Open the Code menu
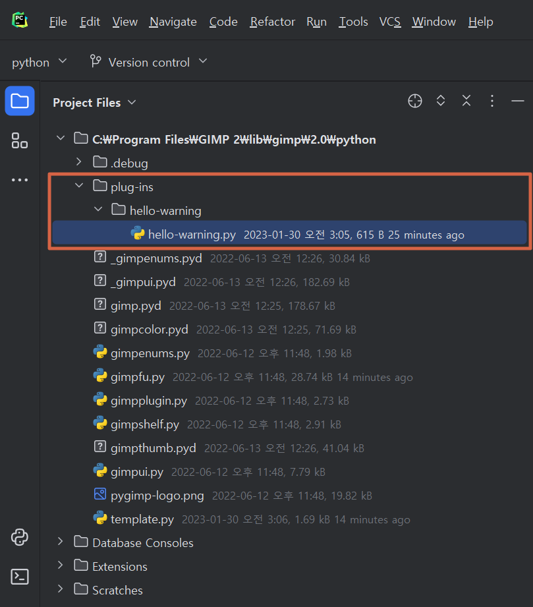The height and width of the screenshot is (607, 533). pyautogui.click(x=223, y=22)
